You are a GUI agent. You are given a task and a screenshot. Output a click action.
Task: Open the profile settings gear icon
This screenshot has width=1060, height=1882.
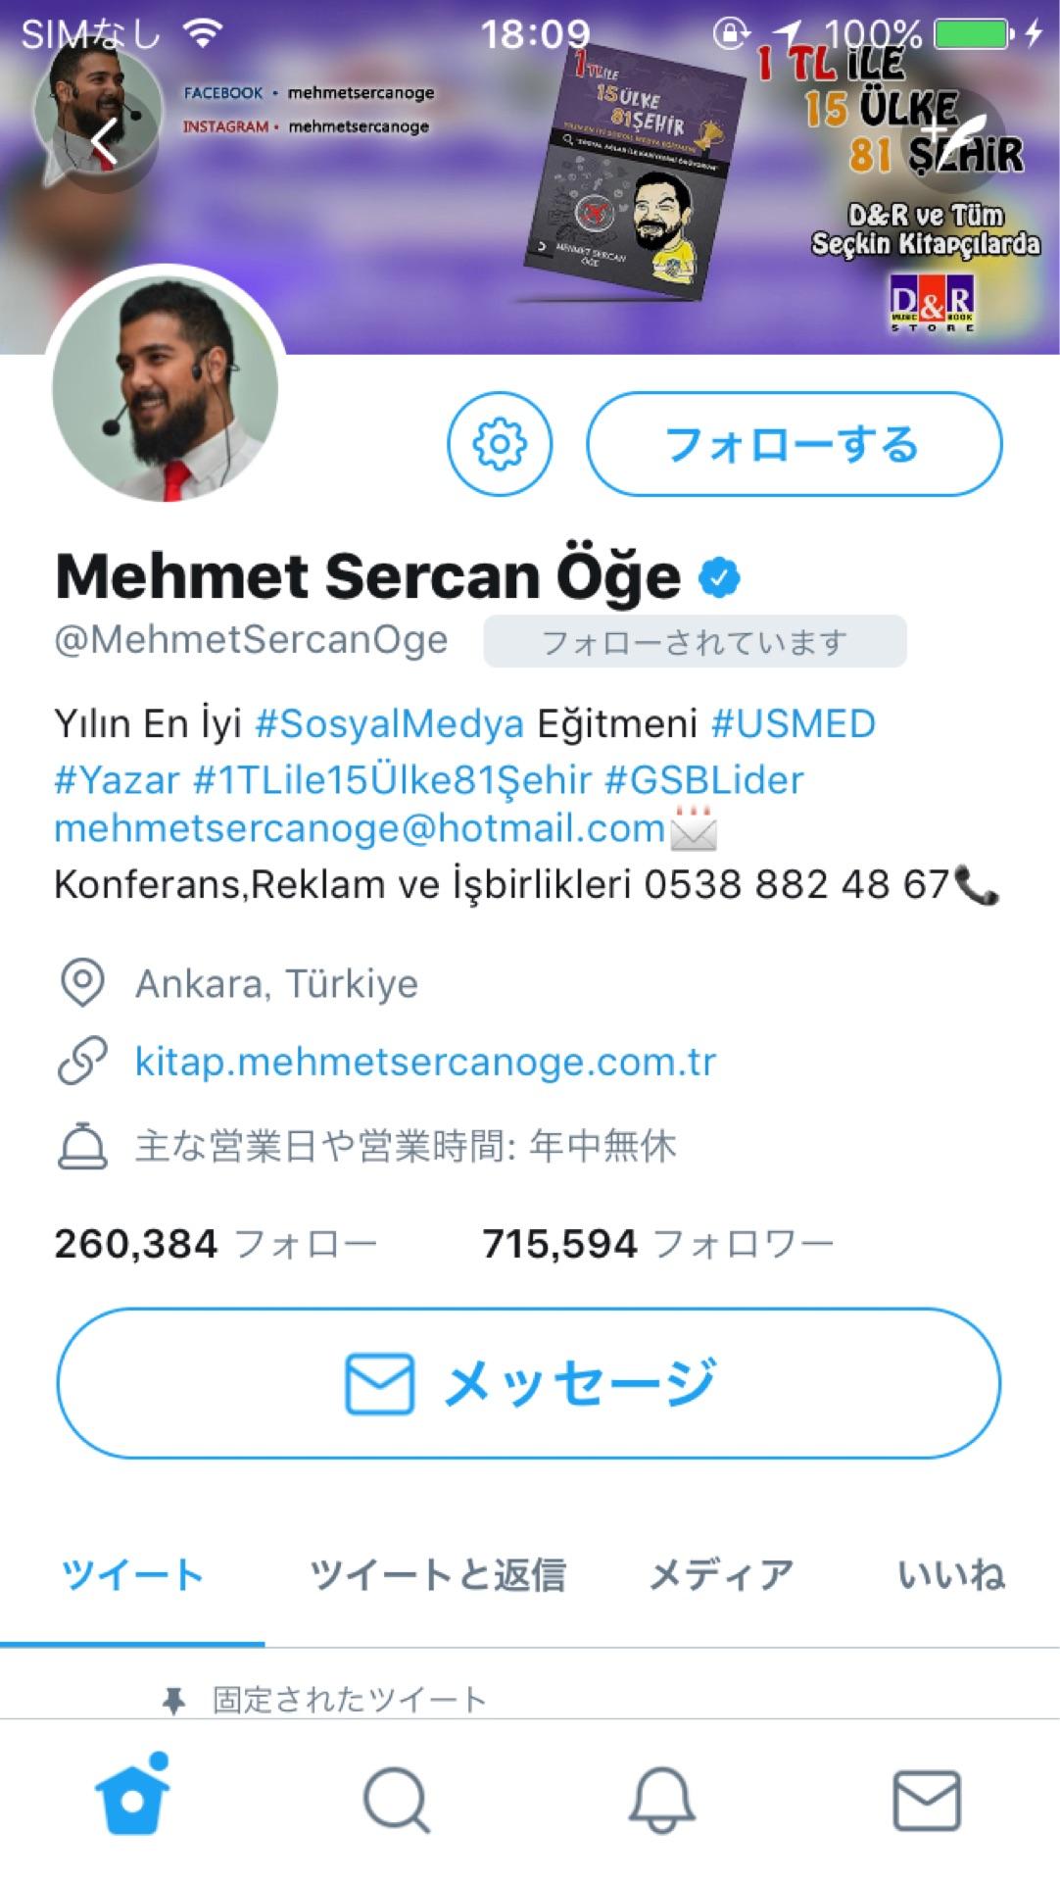click(500, 444)
